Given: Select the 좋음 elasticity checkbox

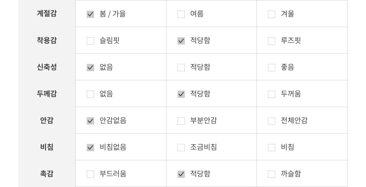Looking at the screenshot, I should pyautogui.click(x=272, y=68).
